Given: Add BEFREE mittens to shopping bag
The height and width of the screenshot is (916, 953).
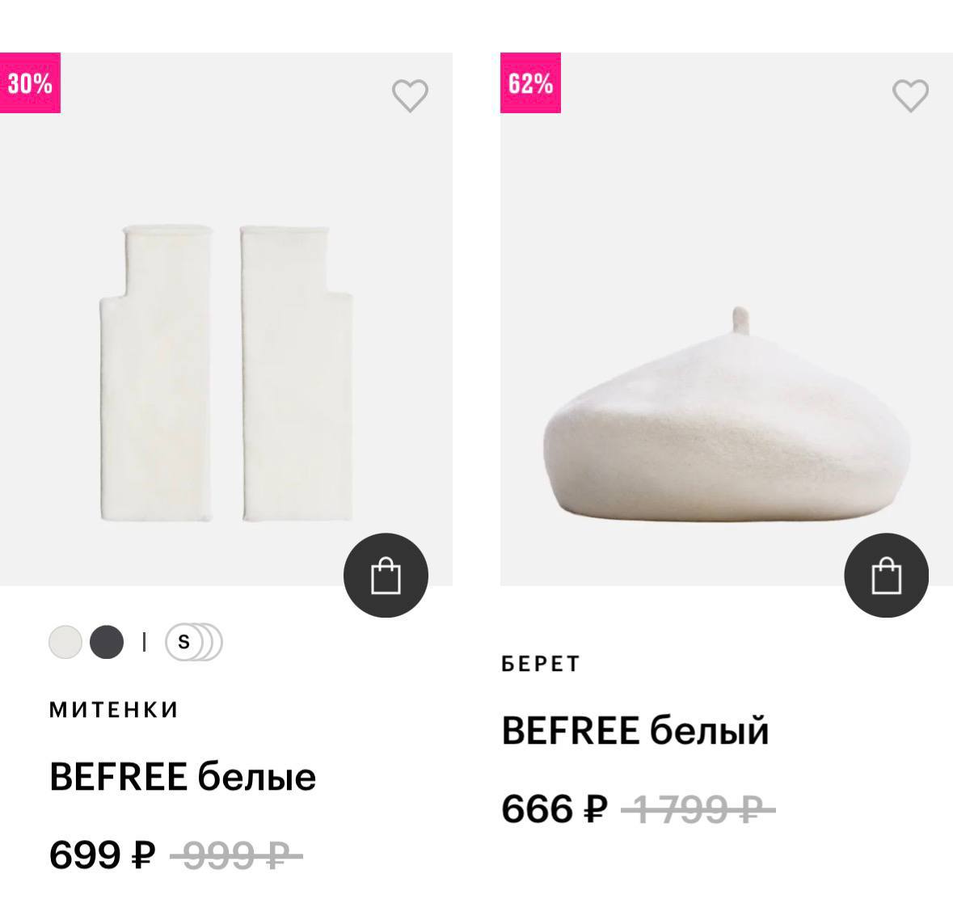Looking at the screenshot, I should [x=386, y=576].
